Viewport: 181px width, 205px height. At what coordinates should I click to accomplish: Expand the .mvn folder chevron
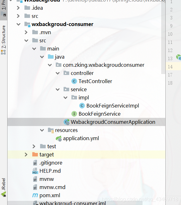(x=26, y=32)
